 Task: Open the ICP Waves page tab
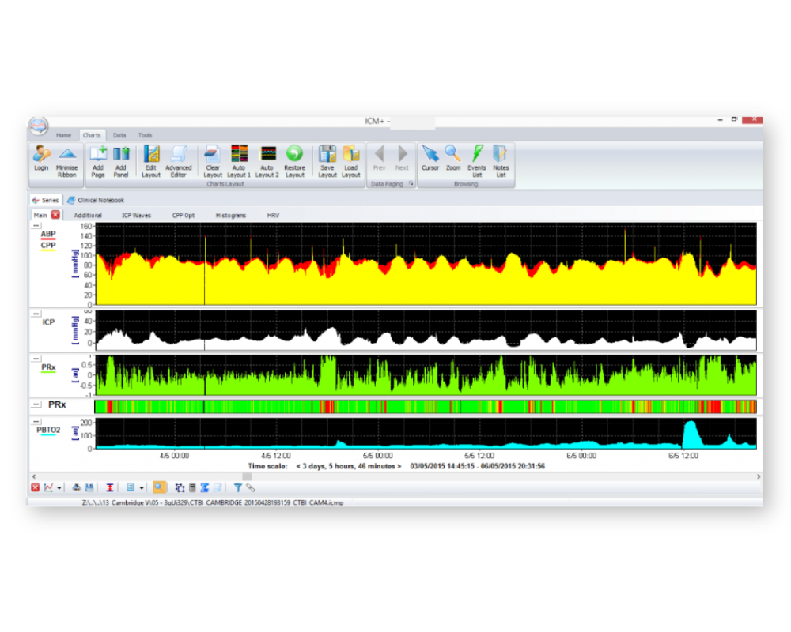[136, 215]
